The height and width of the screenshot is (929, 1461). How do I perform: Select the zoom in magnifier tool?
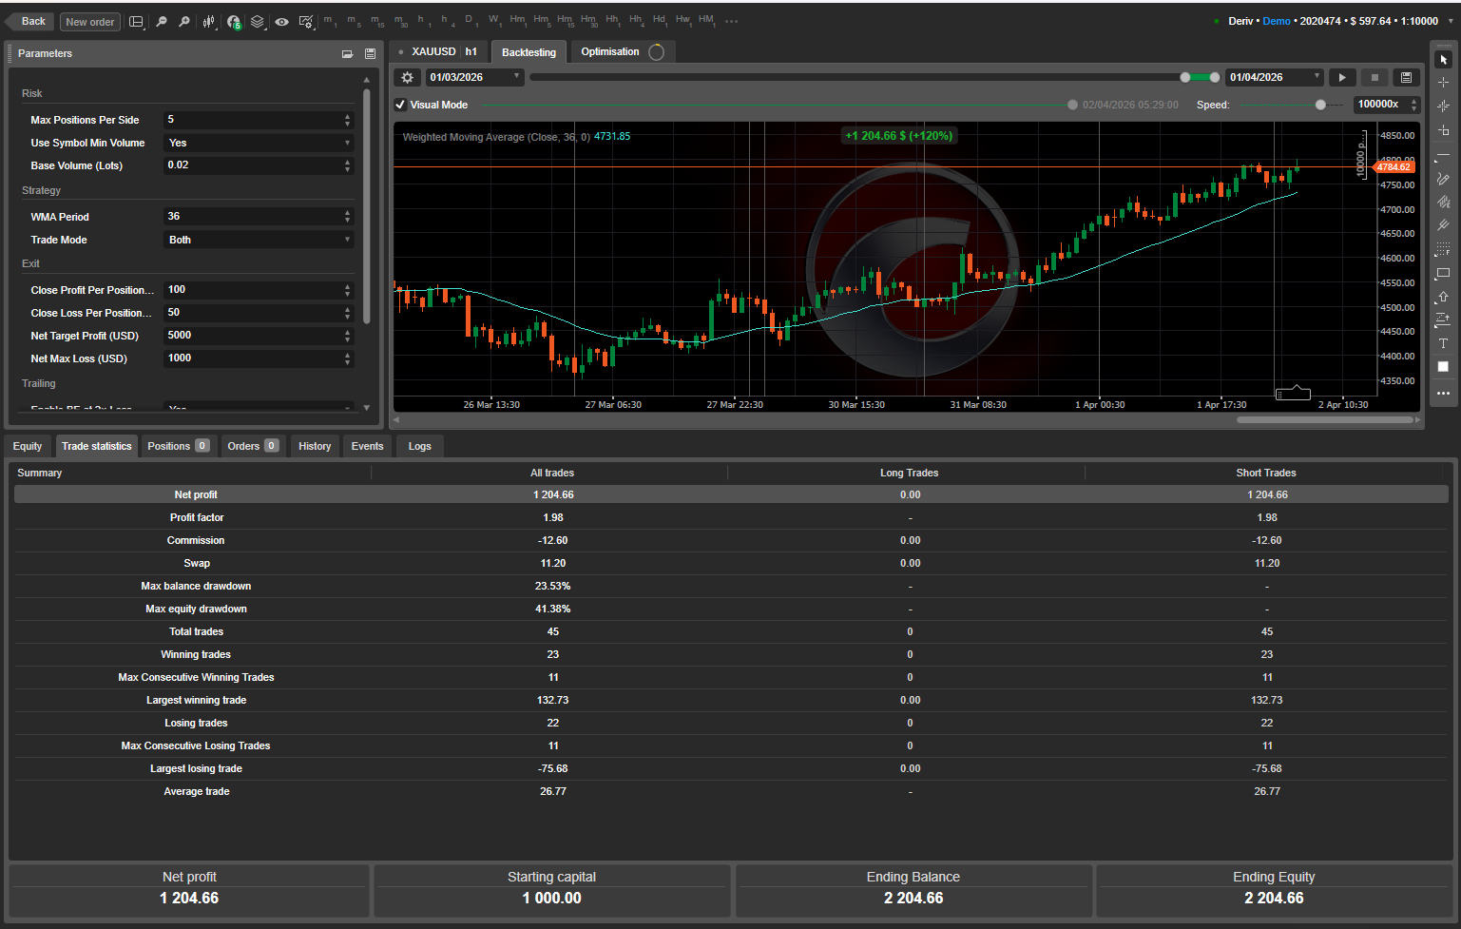click(184, 21)
